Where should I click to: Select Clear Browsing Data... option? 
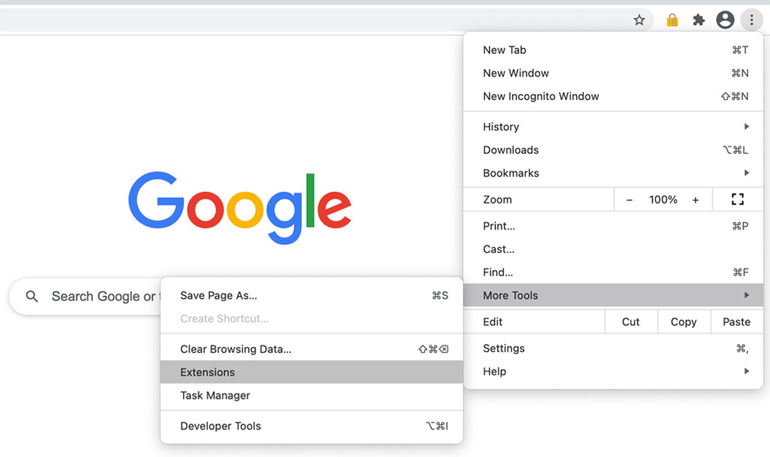tap(311, 349)
